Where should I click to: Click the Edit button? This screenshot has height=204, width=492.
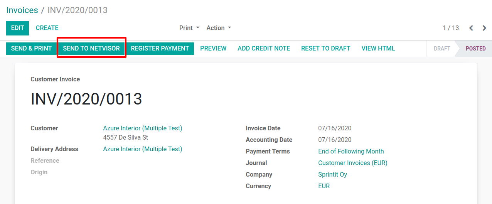pos(17,28)
